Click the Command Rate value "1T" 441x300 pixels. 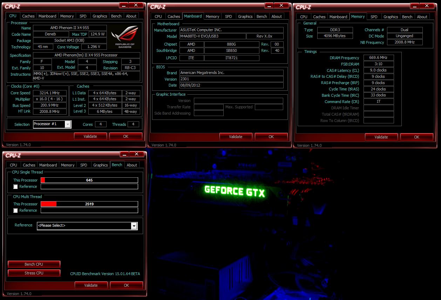379,102
